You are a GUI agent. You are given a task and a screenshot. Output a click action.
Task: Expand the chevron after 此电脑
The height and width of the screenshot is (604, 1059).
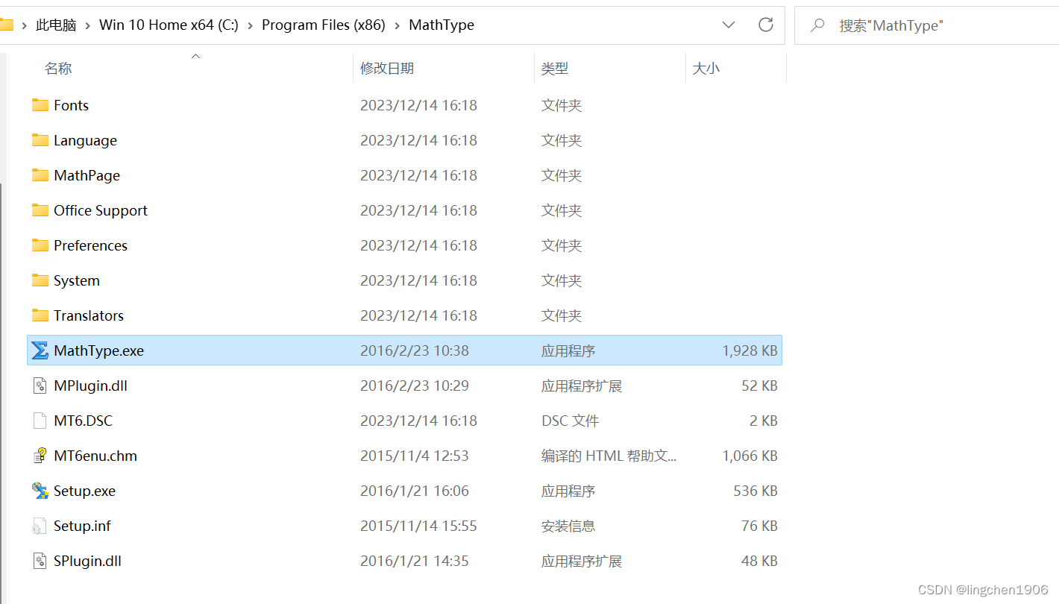click(88, 25)
